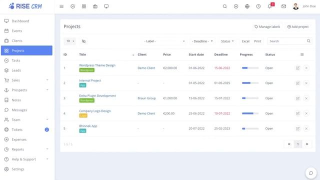The height and width of the screenshot is (180, 320).
Task: Click the search magnifier inside table search box
Action: click(308, 41)
